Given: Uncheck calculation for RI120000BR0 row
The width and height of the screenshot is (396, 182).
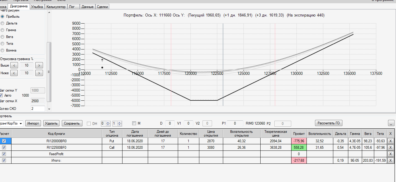Looking at the screenshot, I should [x=4, y=141].
